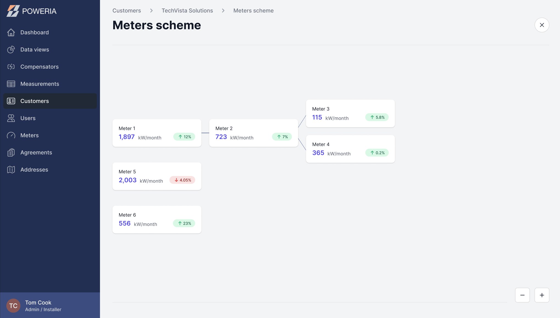The image size is (560, 318).
Task: Zoom in with the plus button
Action: pyautogui.click(x=542, y=295)
